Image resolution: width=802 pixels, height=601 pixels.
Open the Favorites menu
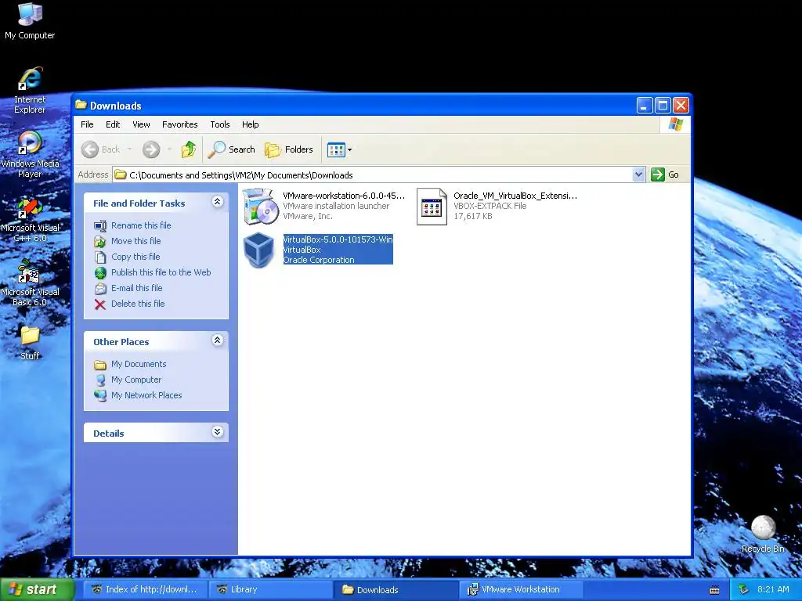(x=179, y=124)
